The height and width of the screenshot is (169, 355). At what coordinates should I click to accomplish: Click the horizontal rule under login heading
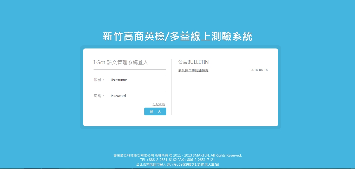click(130, 69)
